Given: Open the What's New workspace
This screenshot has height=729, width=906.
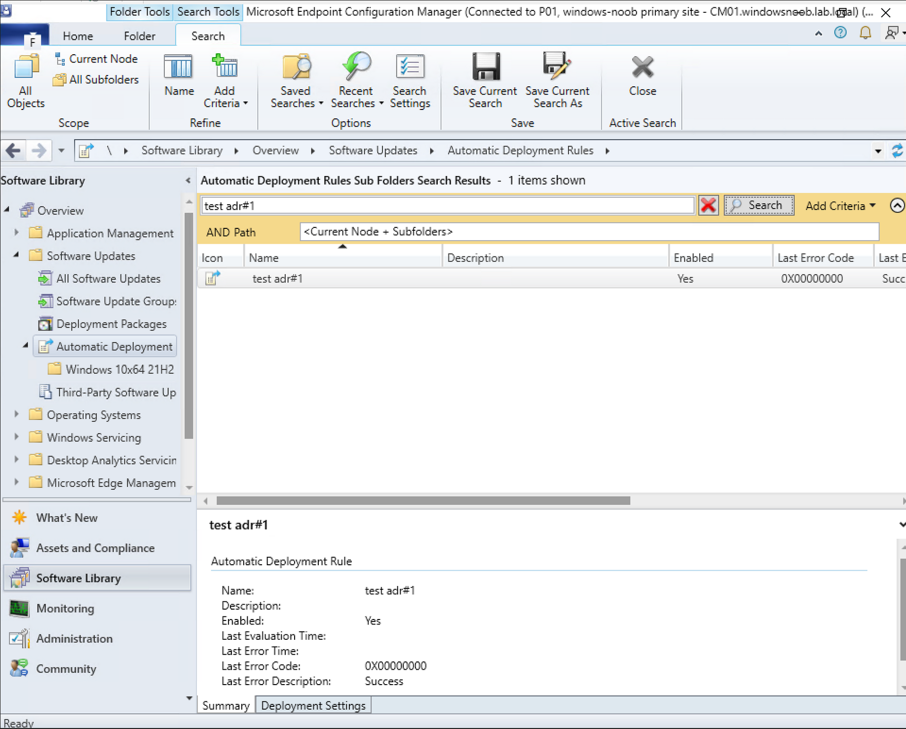Looking at the screenshot, I should (x=97, y=518).
